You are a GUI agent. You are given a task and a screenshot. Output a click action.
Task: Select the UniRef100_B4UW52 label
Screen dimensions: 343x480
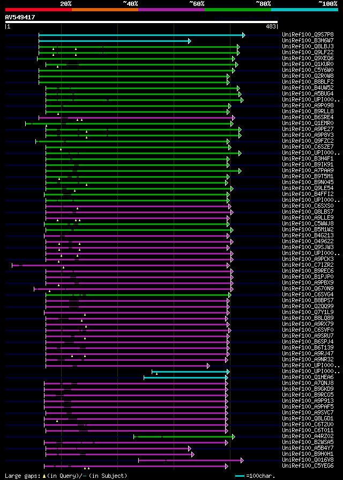308,88
